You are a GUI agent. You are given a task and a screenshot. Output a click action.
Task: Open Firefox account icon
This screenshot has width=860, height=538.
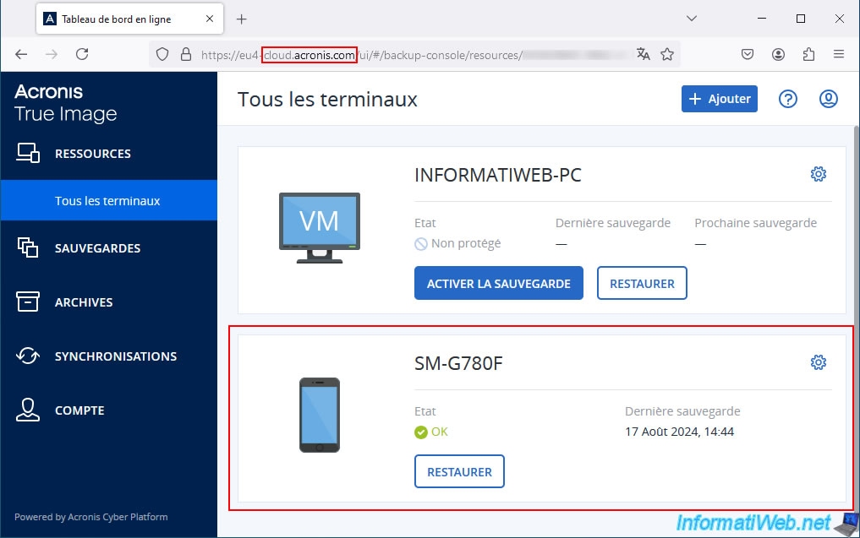pyautogui.click(x=778, y=54)
